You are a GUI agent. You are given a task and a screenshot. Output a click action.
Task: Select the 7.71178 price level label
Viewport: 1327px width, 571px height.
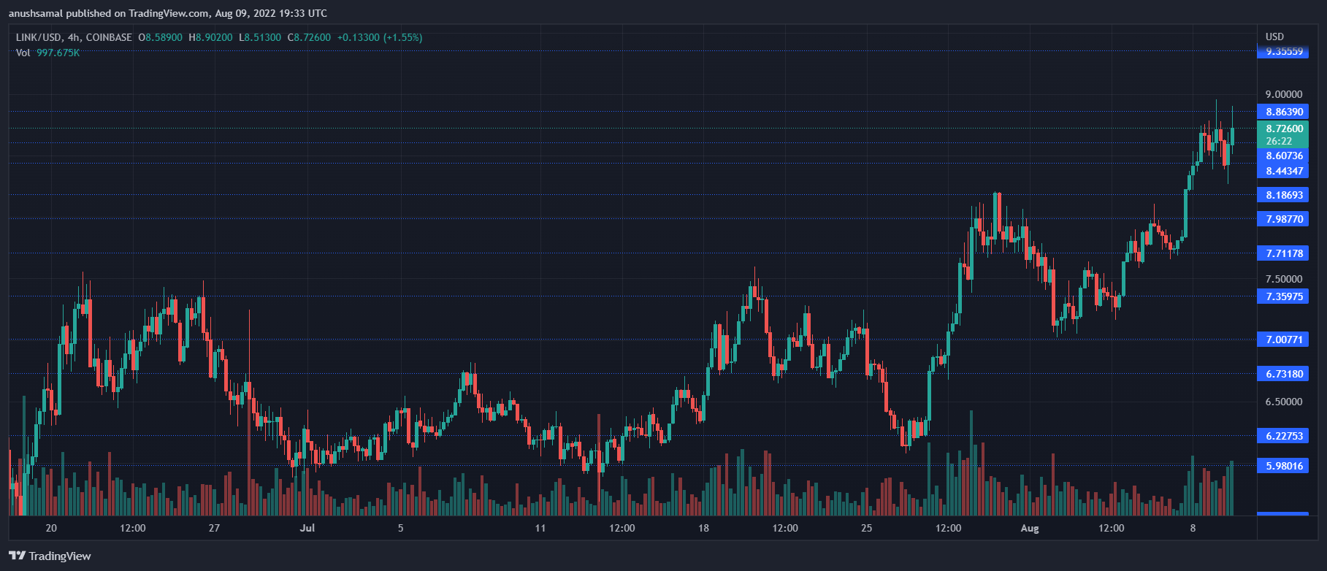tap(1282, 253)
